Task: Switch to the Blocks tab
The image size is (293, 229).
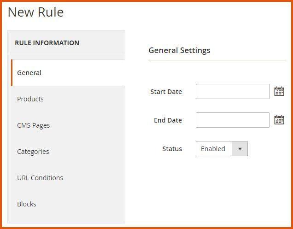Action: tap(27, 204)
